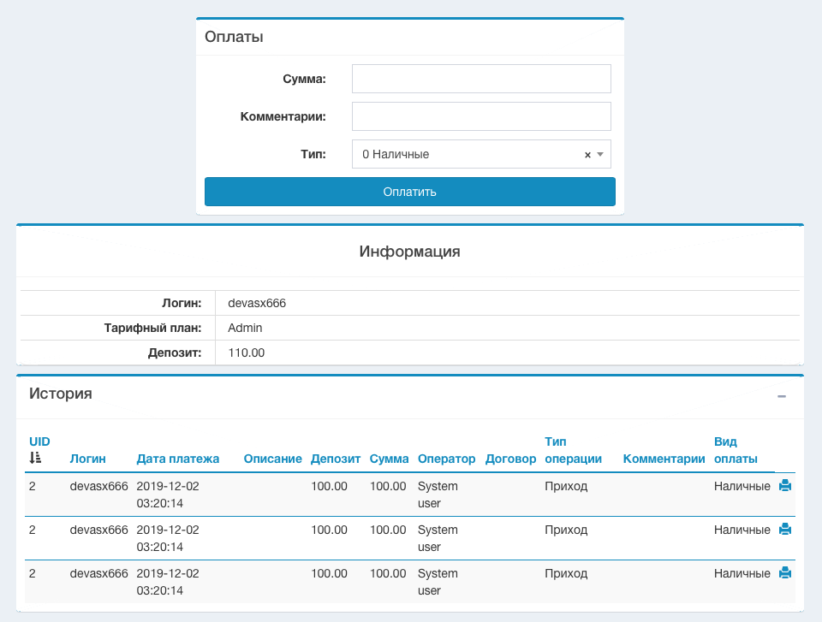Click print icon in second history row

click(784, 530)
